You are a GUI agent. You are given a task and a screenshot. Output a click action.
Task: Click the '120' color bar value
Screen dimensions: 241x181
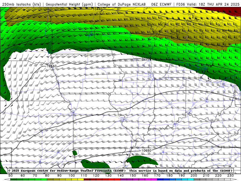tap(96, 176)
